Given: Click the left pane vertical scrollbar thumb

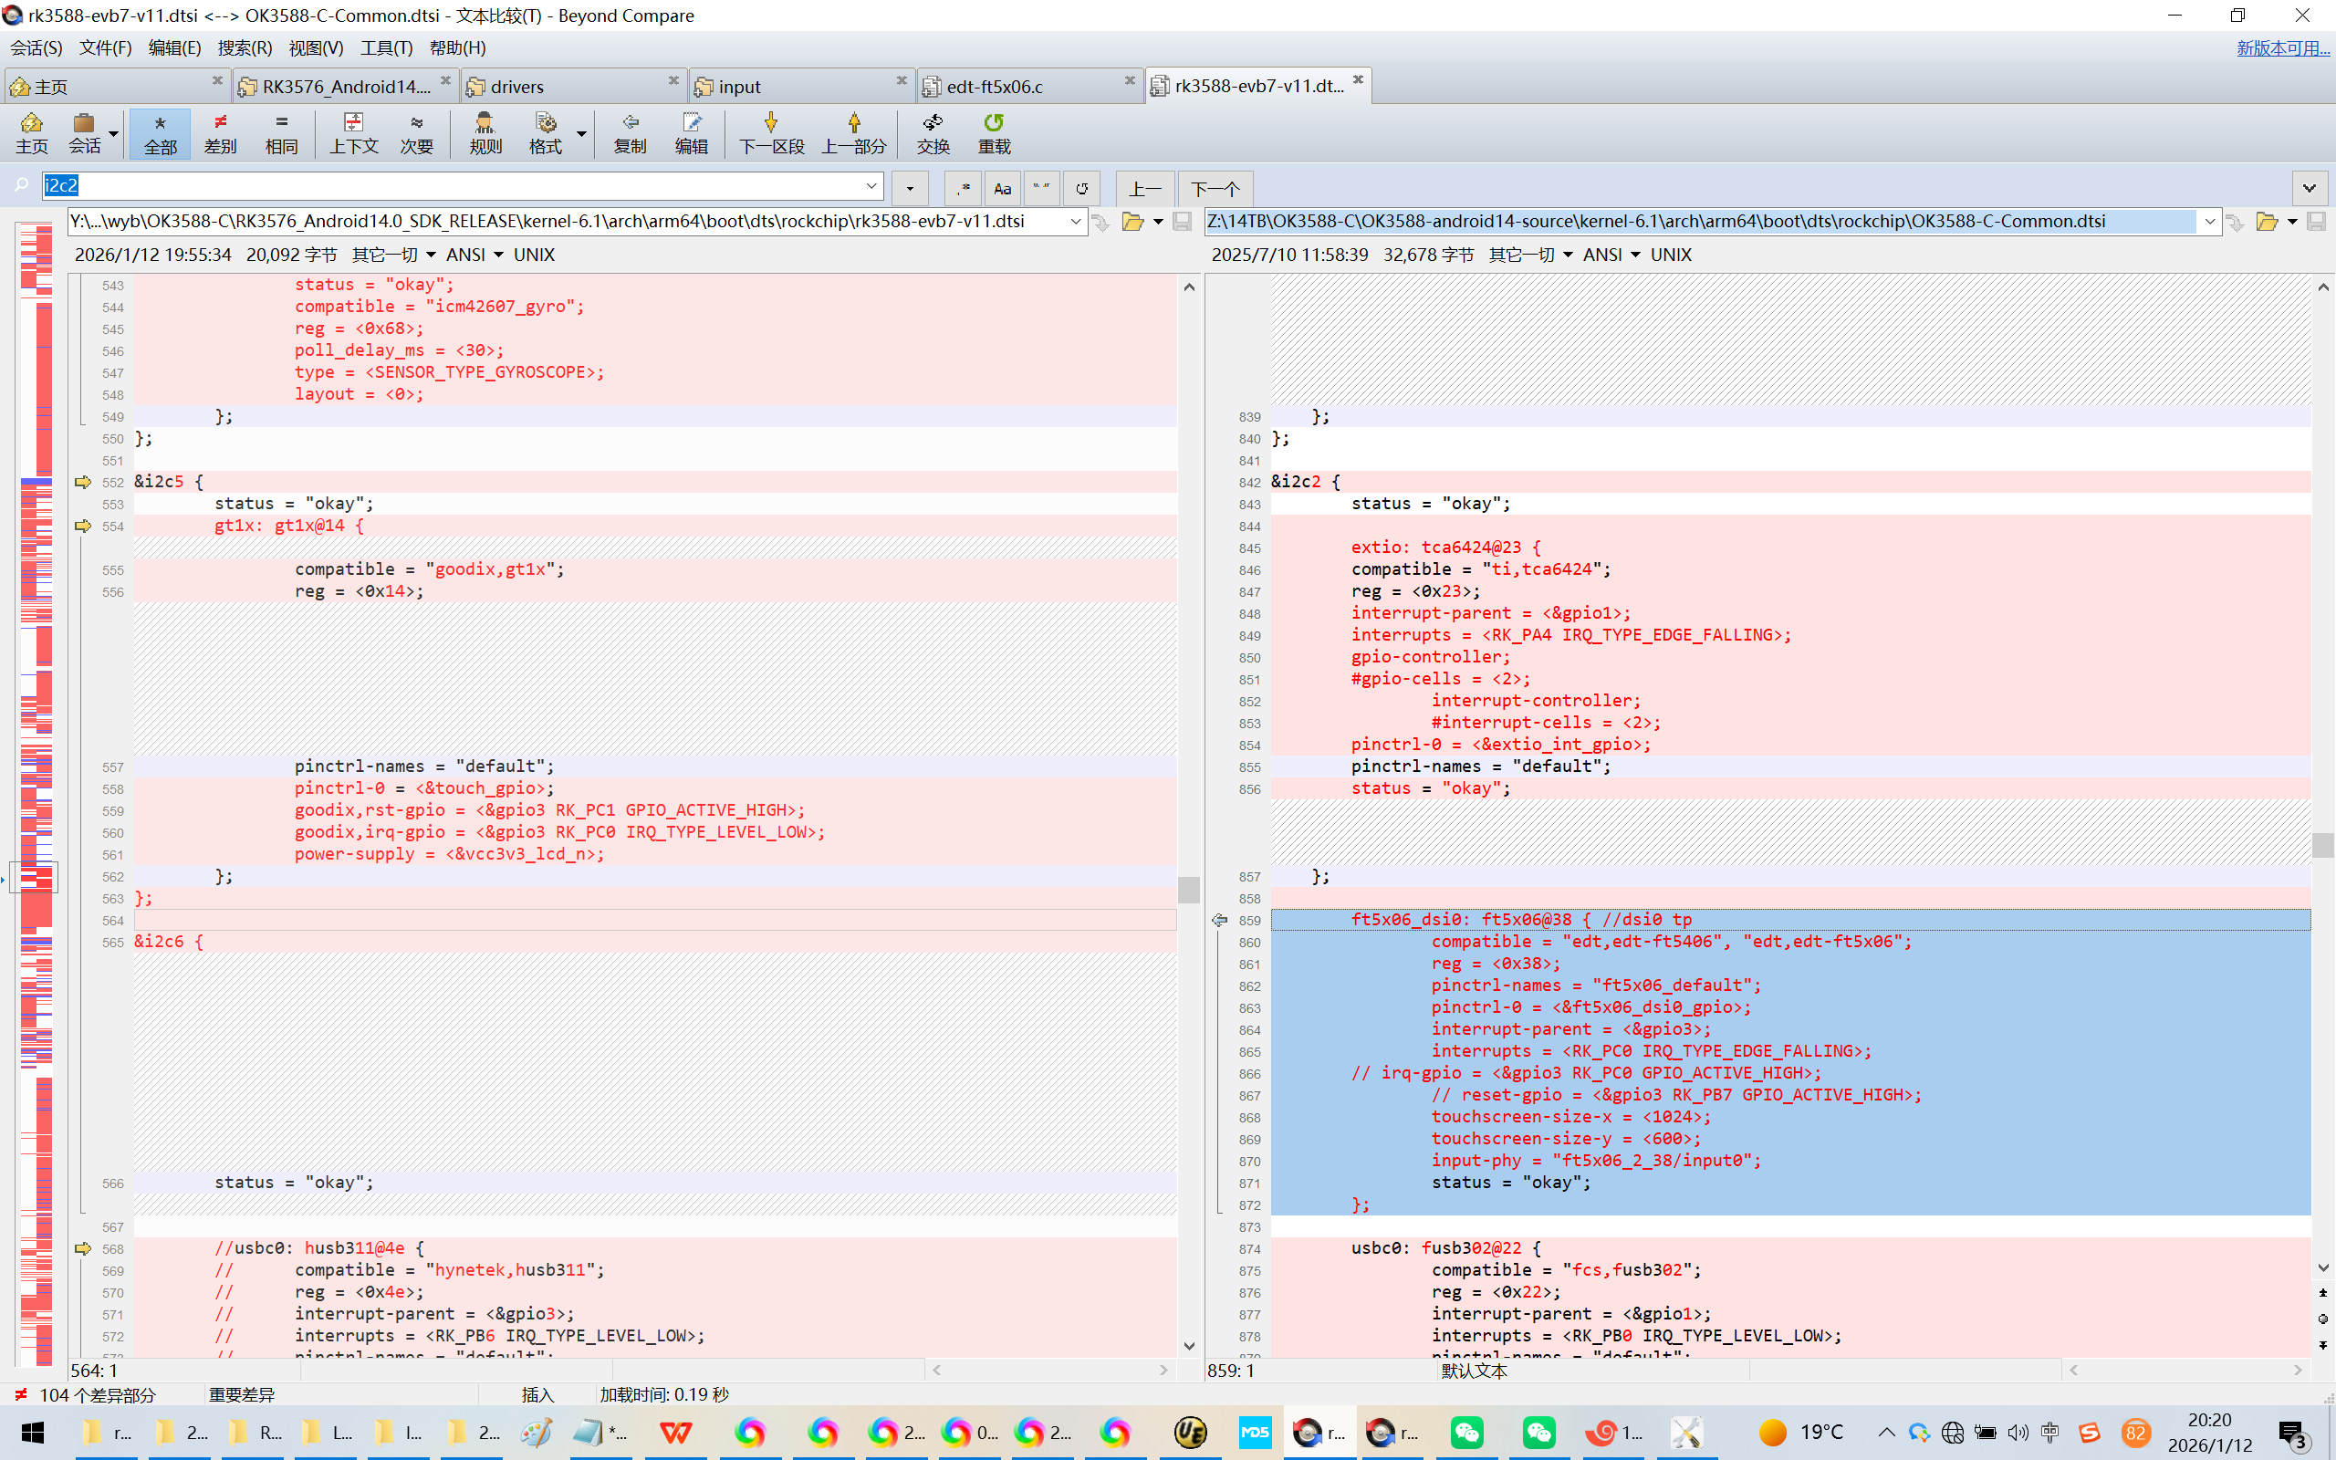Looking at the screenshot, I should (x=1188, y=889).
